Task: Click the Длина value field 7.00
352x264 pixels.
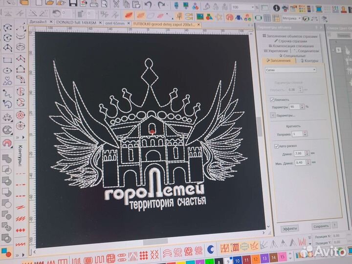Action: pyautogui.click(x=299, y=154)
